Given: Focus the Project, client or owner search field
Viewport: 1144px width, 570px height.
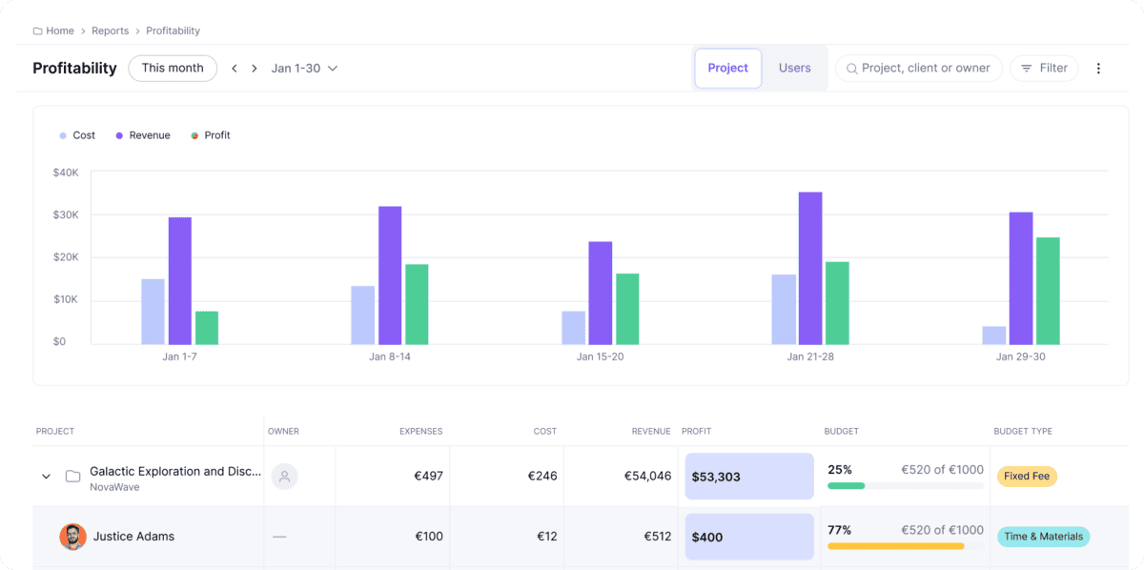Looking at the screenshot, I should click(x=919, y=69).
